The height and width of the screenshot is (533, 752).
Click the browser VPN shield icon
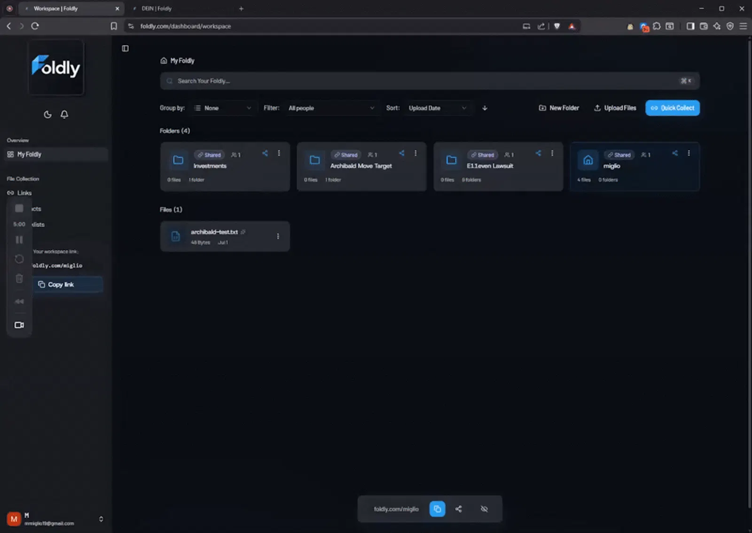coord(730,26)
